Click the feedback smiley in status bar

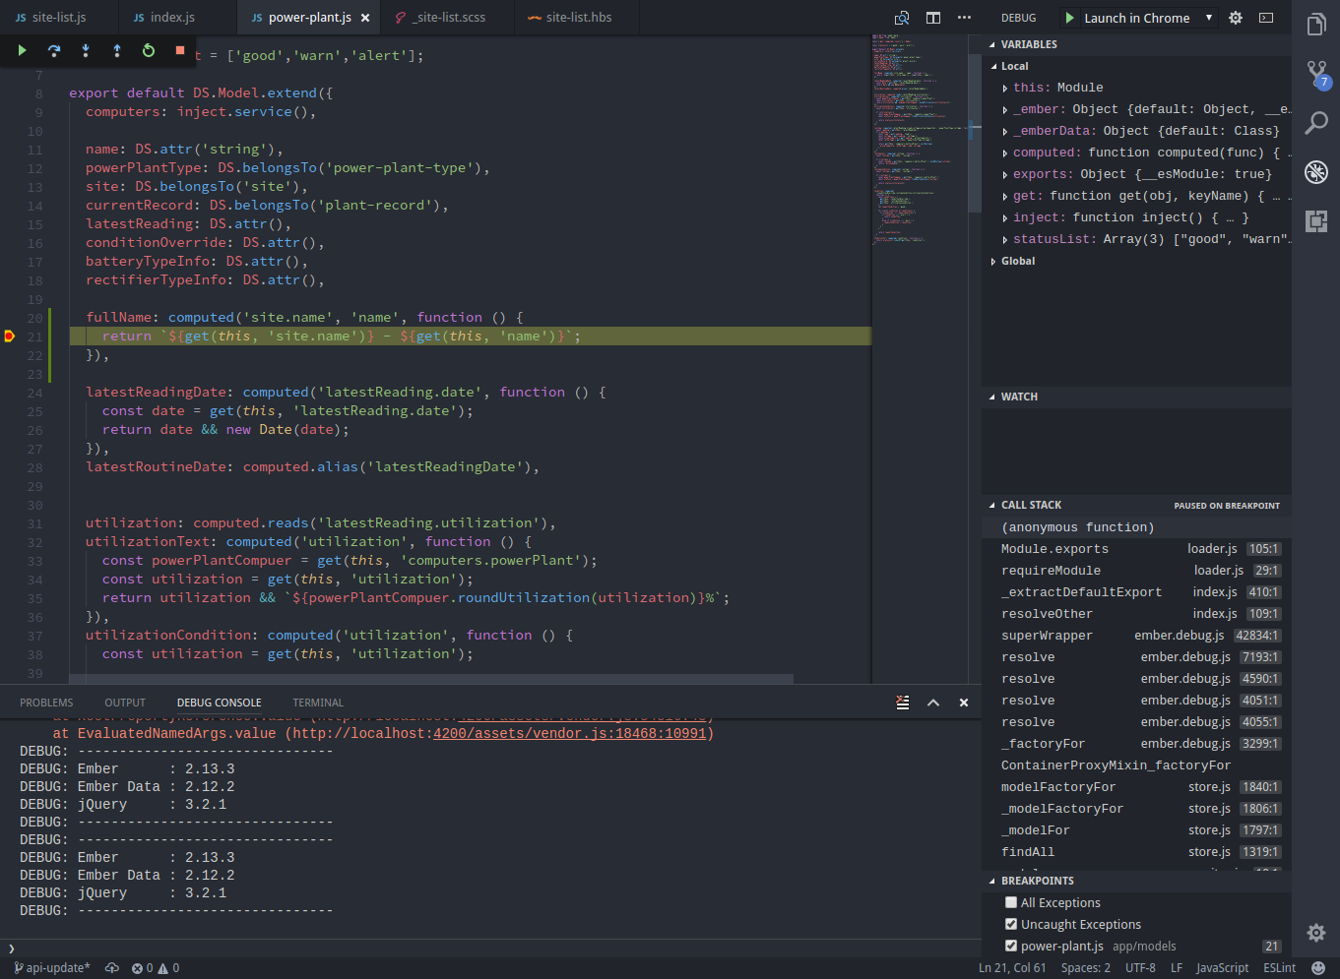(1318, 968)
